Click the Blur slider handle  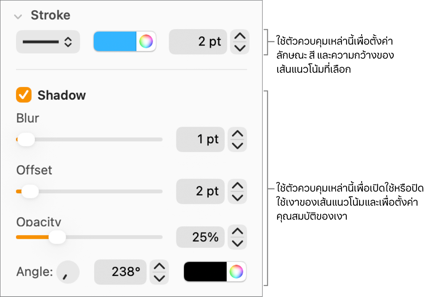pos(26,140)
